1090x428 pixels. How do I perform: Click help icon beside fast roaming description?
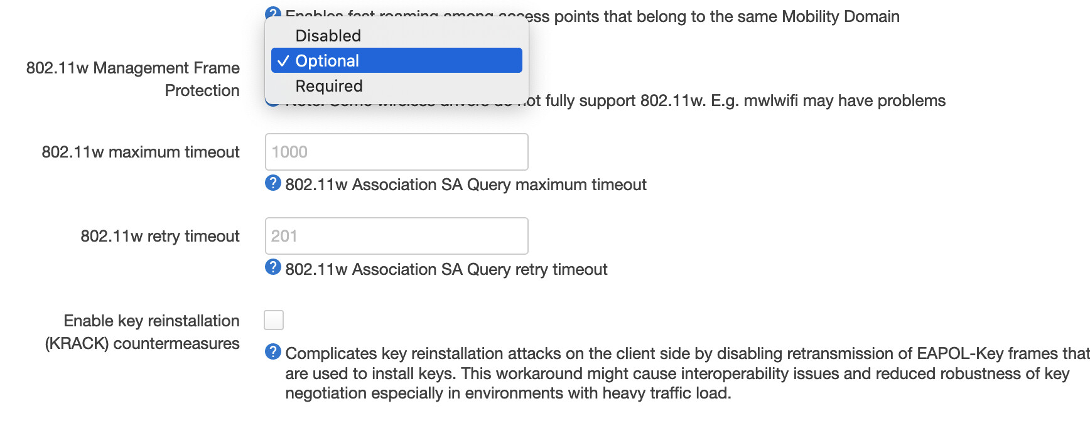[273, 12]
